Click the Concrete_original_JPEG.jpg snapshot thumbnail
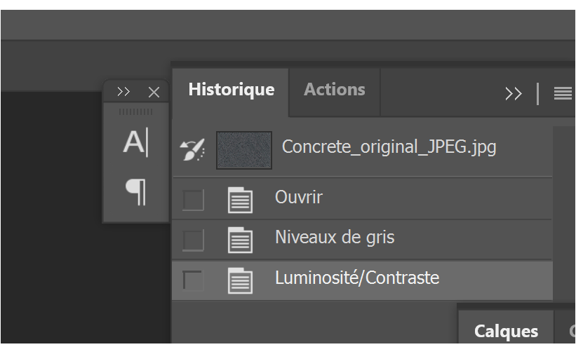 pyautogui.click(x=243, y=150)
